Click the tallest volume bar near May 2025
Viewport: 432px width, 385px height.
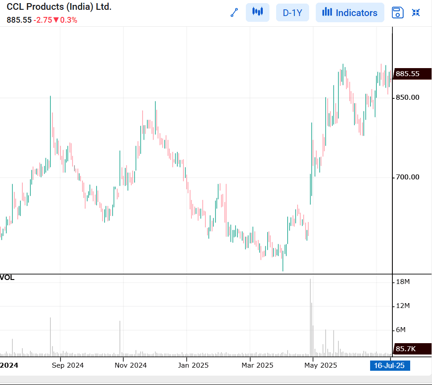pos(310,317)
